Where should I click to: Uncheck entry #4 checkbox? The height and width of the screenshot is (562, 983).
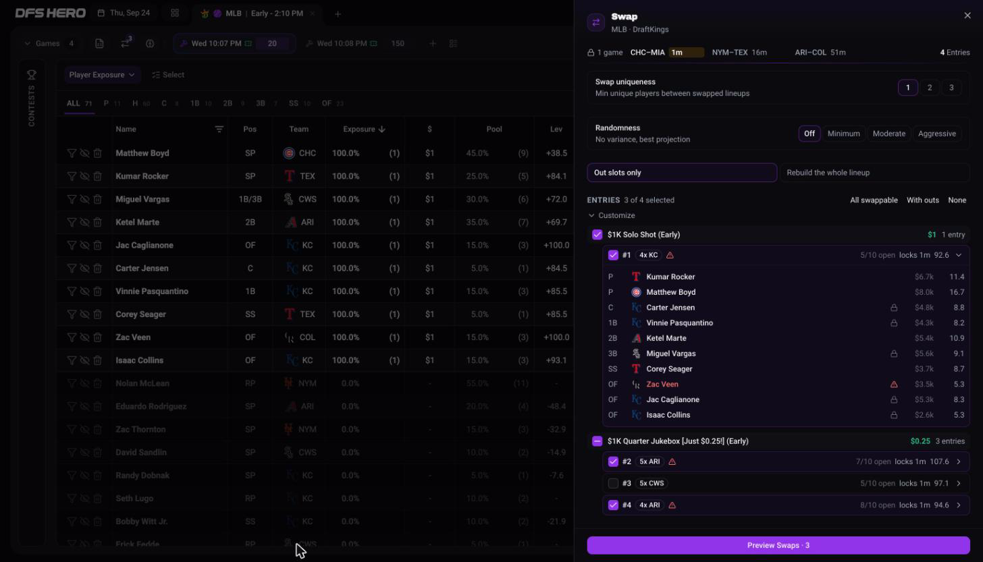coord(613,505)
